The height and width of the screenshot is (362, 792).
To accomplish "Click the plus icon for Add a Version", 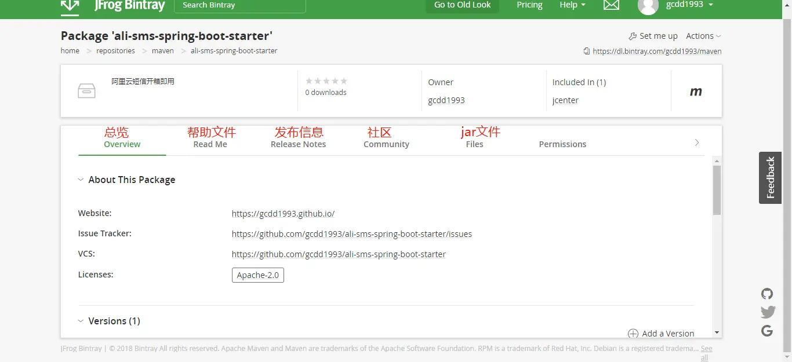I will [633, 334].
